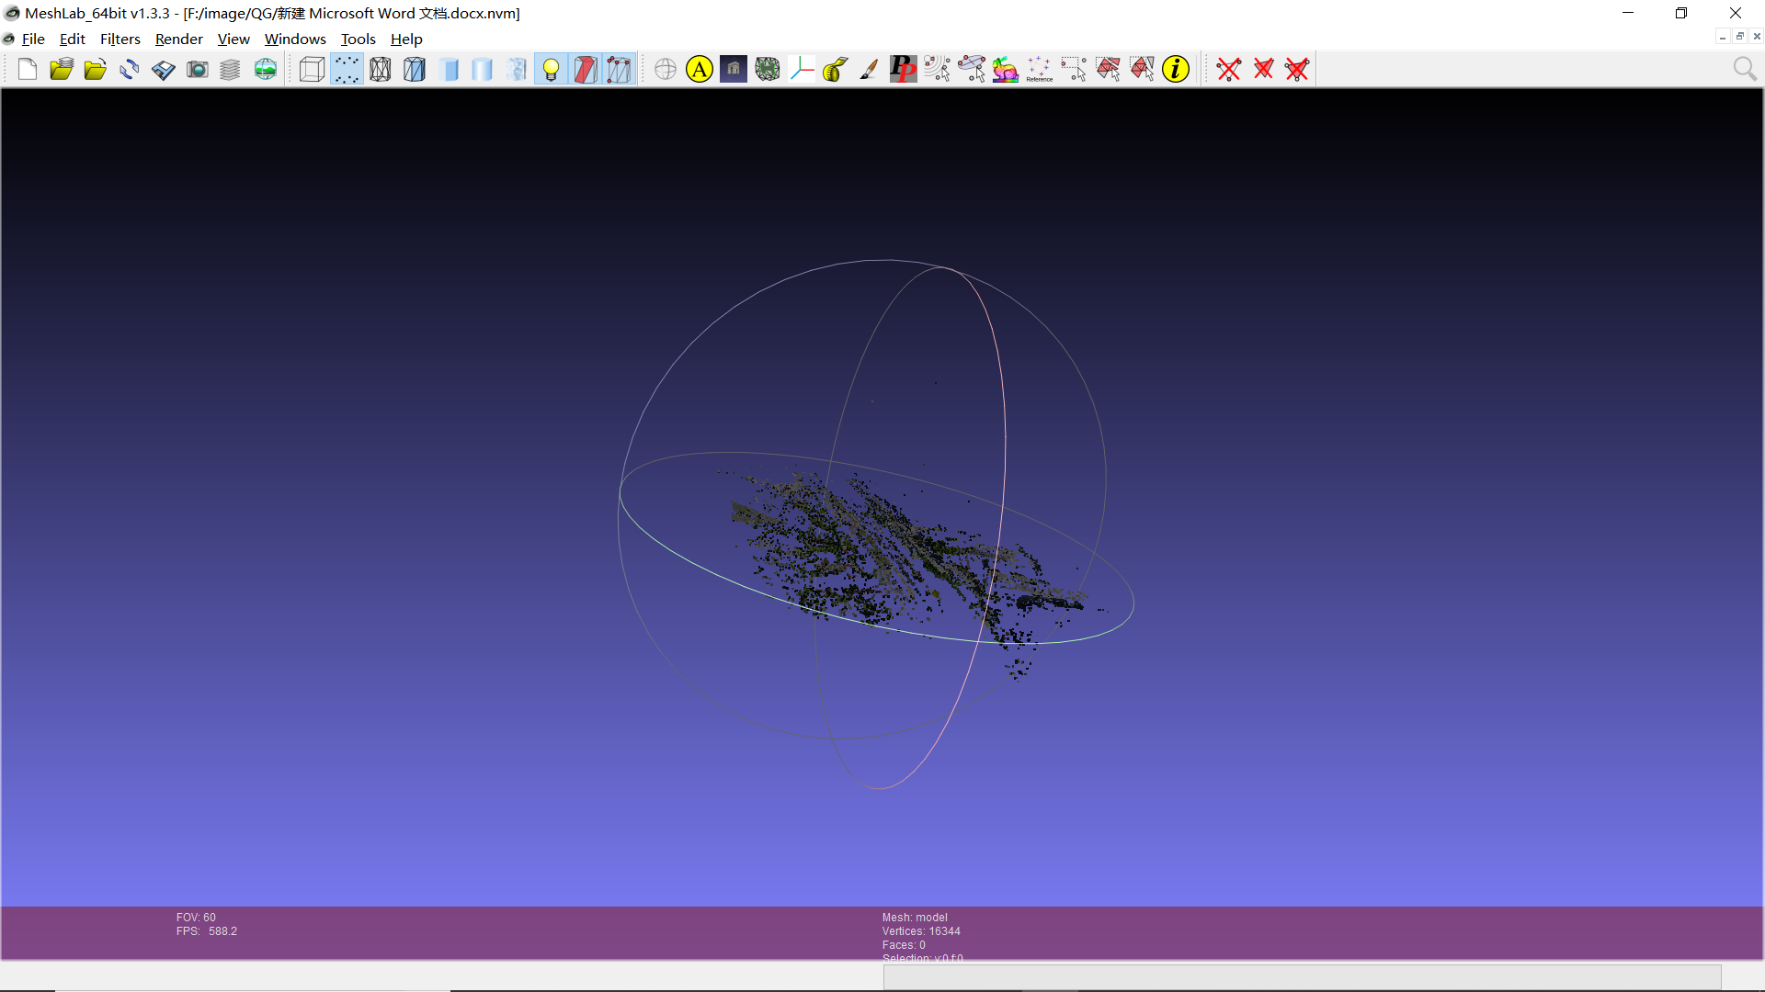Viewport: 1765px width, 992px height.
Task: Take a snapshot with camera icon
Action: 197,69
